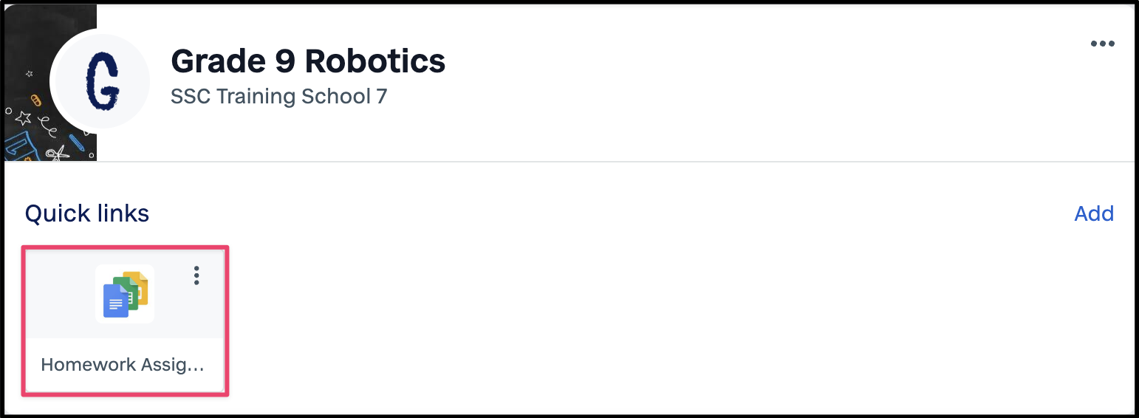1139x418 pixels.
Task: Open the Homework Assig... quick link label
Action: [x=123, y=364]
